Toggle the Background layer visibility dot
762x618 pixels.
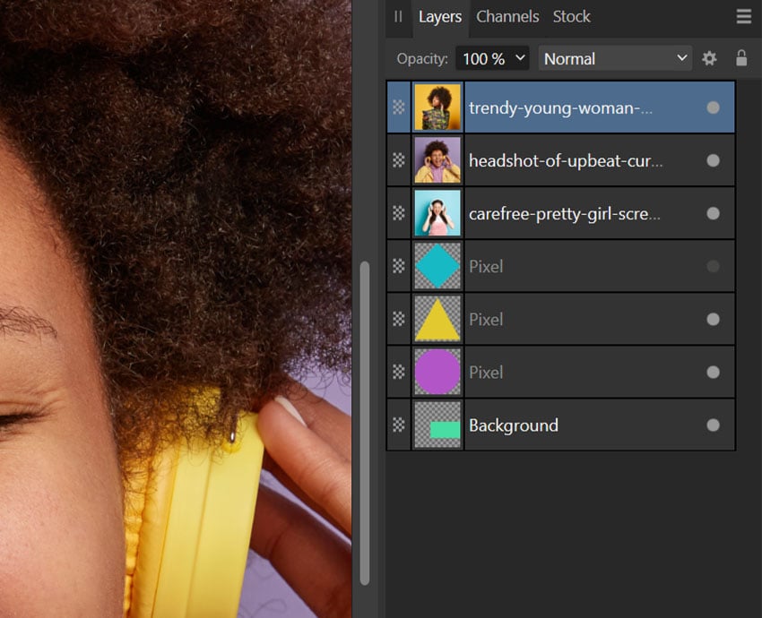pos(713,425)
